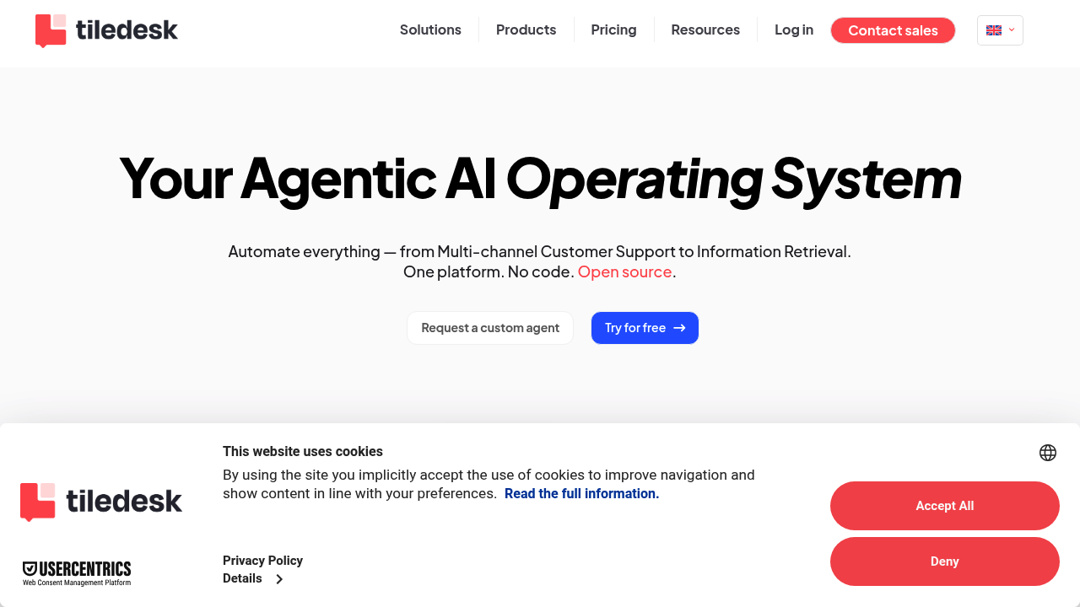
Task: Click the Contact sales button
Action: point(893,30)
